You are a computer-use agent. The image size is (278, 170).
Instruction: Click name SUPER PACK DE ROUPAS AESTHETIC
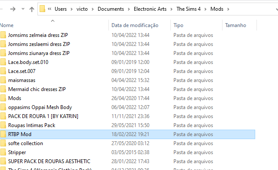point(49,161)
